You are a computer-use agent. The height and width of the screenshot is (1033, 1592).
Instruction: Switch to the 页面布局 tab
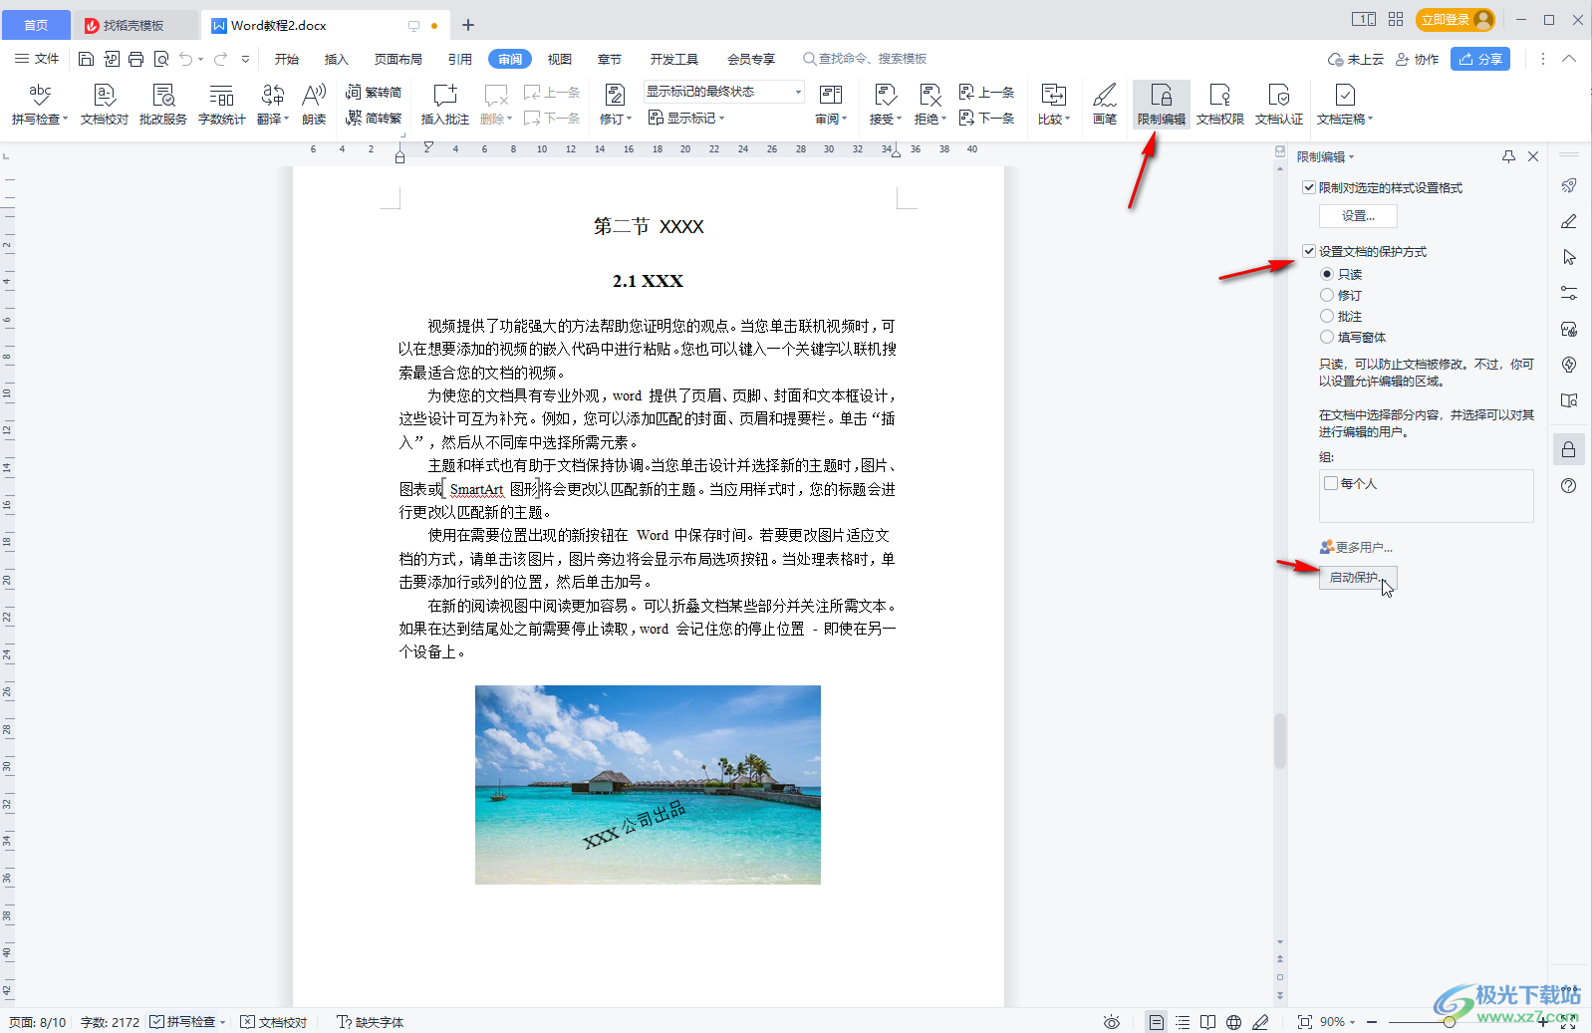[398, 59]
